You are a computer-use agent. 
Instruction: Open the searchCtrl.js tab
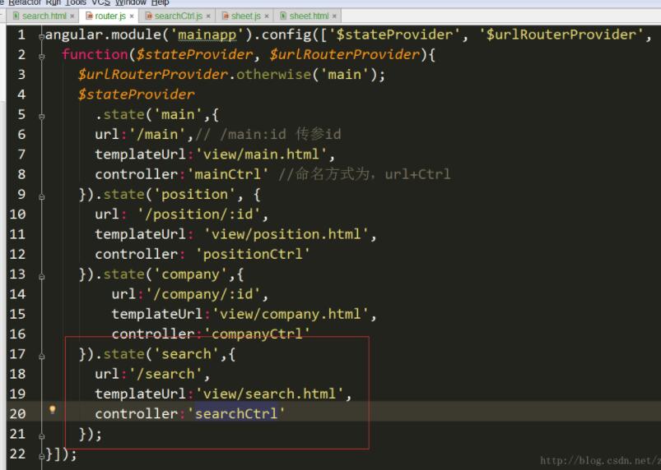(178, 16)
